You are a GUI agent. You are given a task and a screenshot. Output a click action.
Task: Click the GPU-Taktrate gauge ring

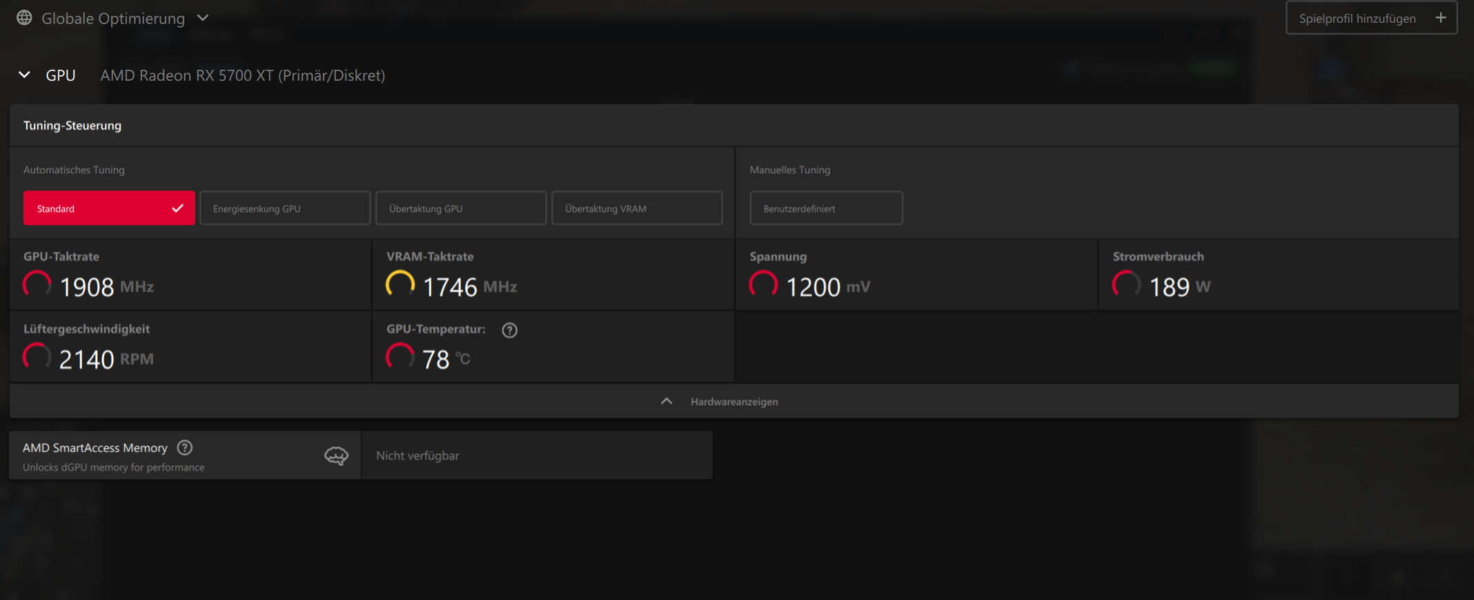(x=37, y=285)
